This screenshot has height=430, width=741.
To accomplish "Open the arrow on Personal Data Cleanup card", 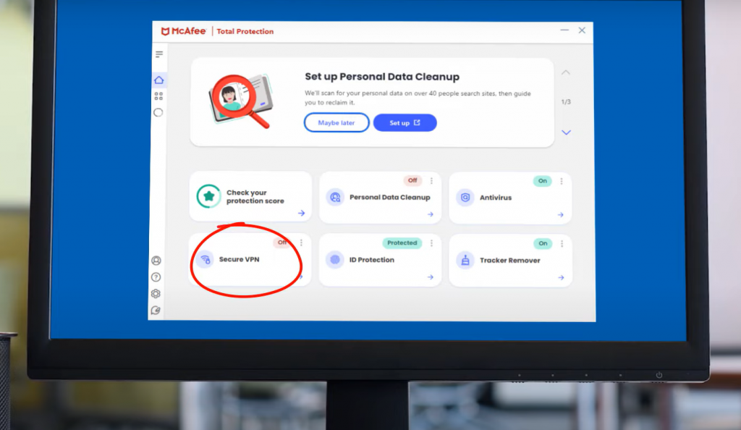I will click(x=430, y=214).
